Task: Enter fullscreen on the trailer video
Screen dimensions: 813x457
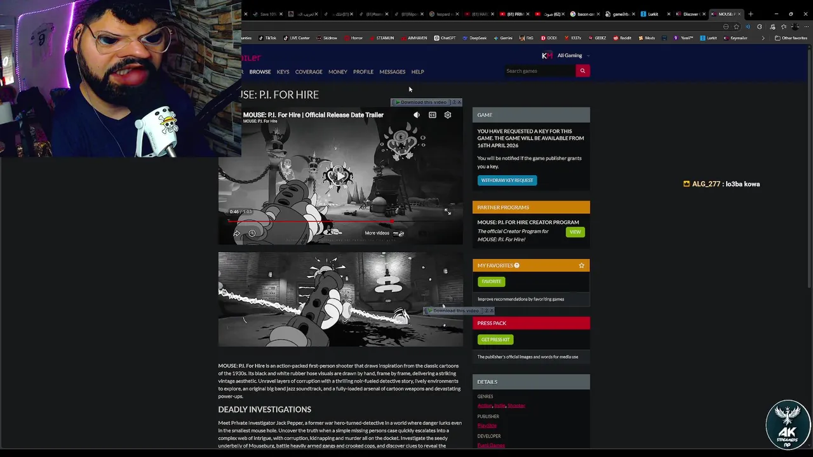Action: (x=448, y=211)
